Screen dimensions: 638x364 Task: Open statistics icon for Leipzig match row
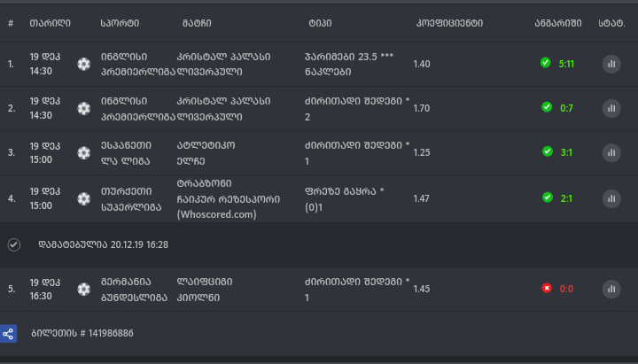point(611,289)
